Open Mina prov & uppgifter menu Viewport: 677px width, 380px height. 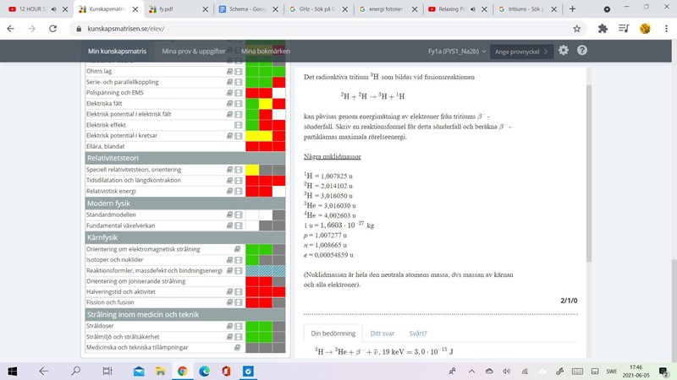[x=194, y=51]
